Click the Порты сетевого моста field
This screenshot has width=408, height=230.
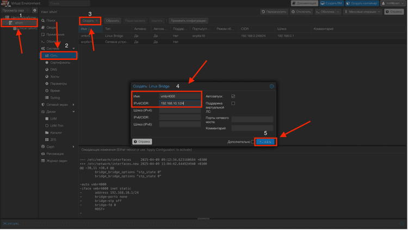point(252,119)
